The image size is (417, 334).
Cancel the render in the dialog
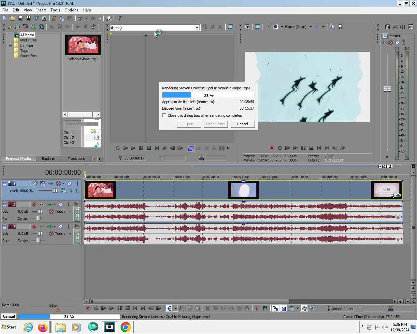[242, 124]
